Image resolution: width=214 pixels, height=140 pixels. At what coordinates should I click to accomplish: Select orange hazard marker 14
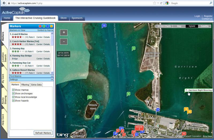tap(186, 109)
